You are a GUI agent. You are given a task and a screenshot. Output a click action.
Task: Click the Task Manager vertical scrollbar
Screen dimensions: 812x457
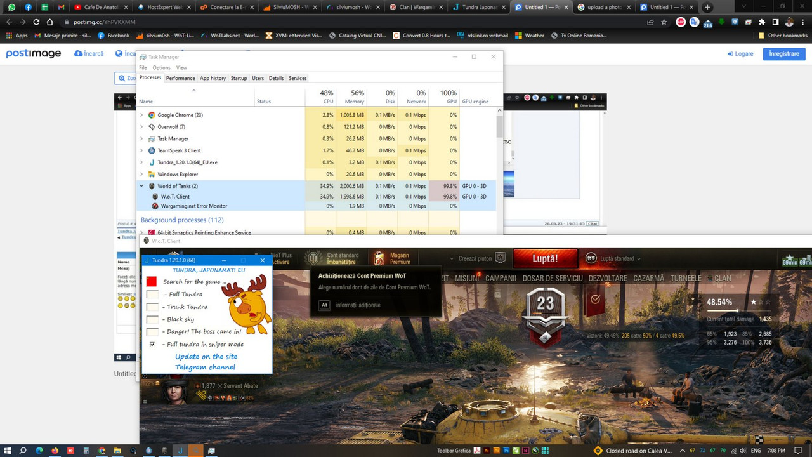coord(500,127)
